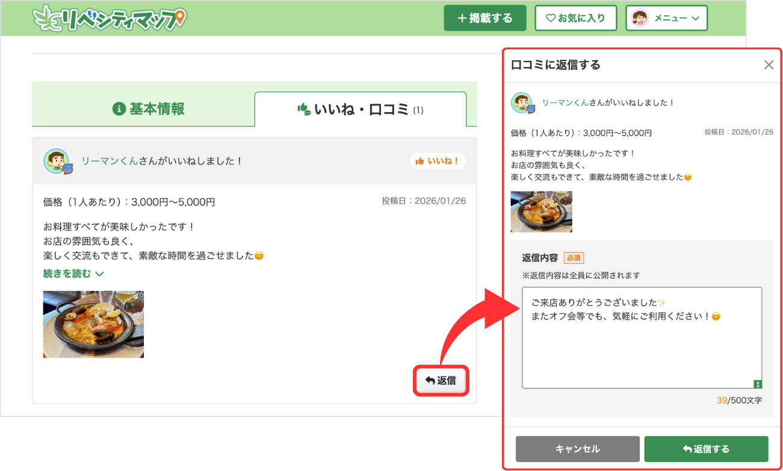783x471 pixels.
Task: Click the paella photo thumbnail in the review
Action: click(x=93, y=325)
